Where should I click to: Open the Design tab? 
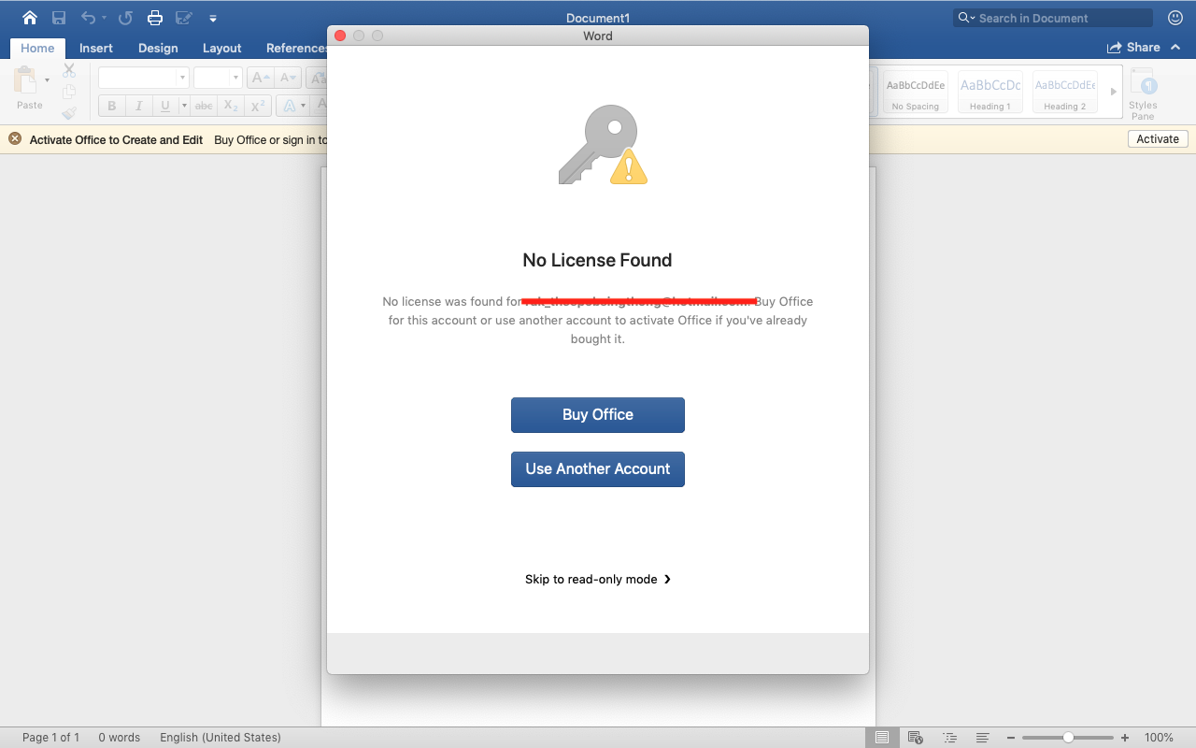point(158,49)
